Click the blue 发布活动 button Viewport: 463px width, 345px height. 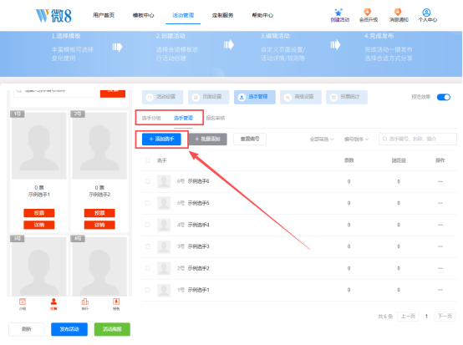coord(69,329)
